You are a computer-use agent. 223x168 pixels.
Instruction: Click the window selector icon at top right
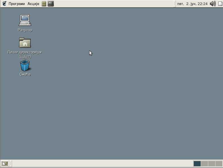point(220,4)
